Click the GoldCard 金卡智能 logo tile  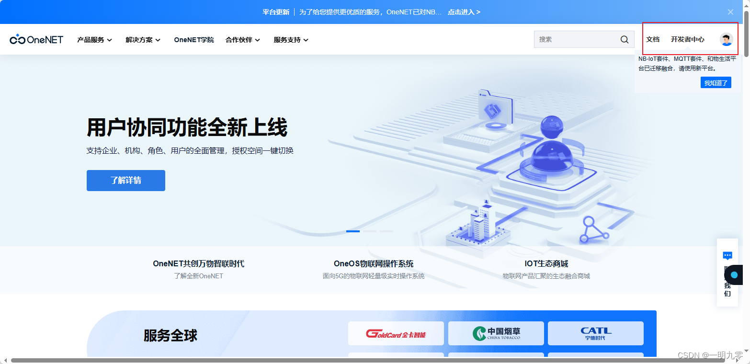click(396, 333)
